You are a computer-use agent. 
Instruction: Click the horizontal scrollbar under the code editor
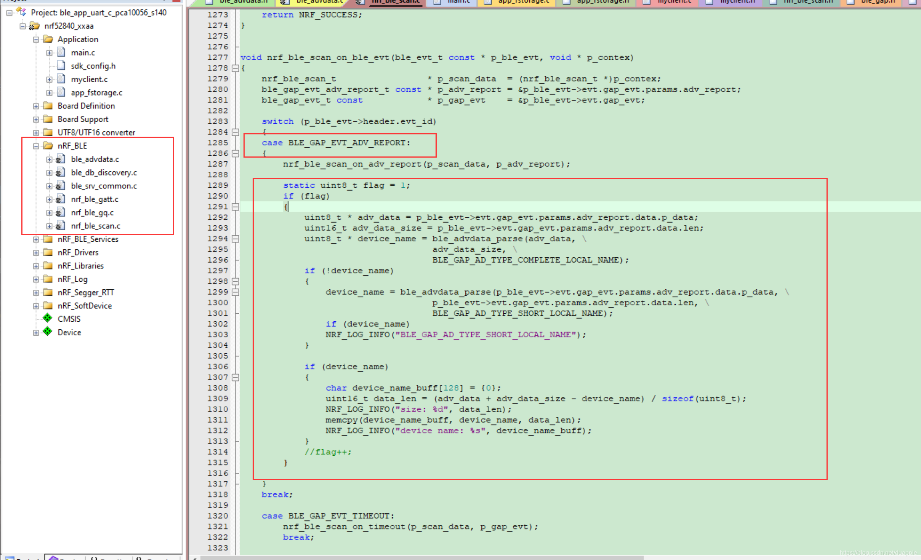pyautogui.click(x=419, y=558)
